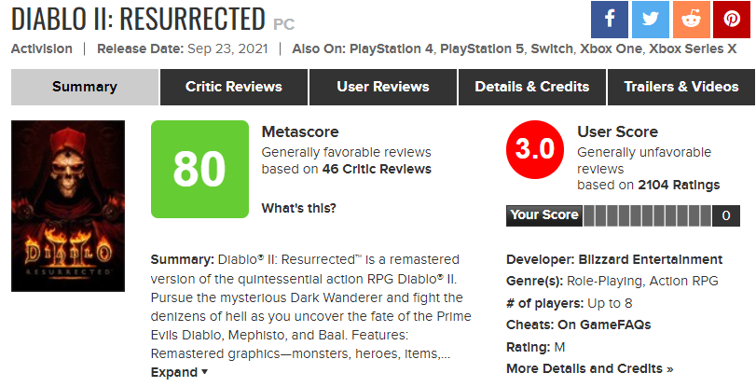Set a rating on Your Score bar
This screenshot has height=387, width=756.
pos(648,215)
